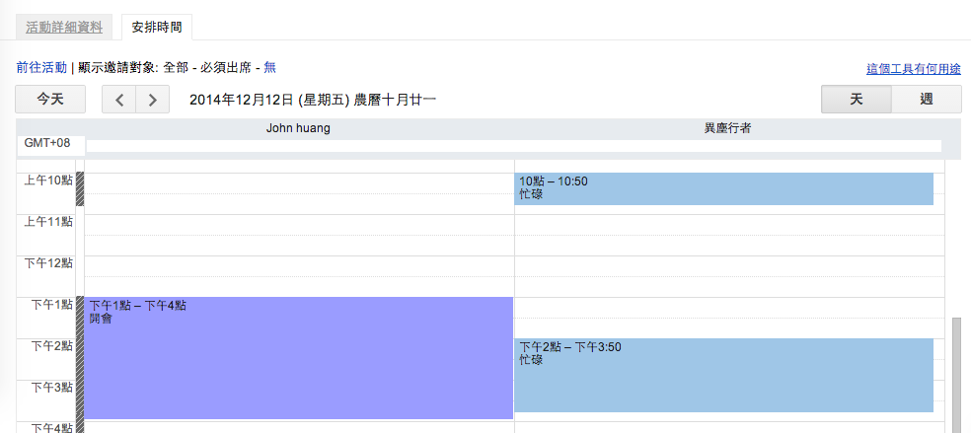Click the John huang column header
Screen dimensions: 971x433
pyautogui.click(x=298, y=128)
